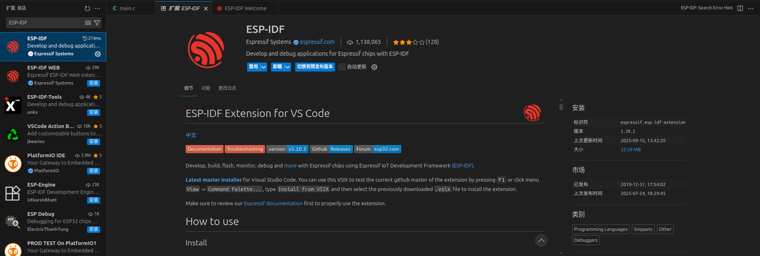Viewport: 760px width, 256px height.
Task: Install the VSCode Action Buttons extension
Action: click(x=94, y=141)
